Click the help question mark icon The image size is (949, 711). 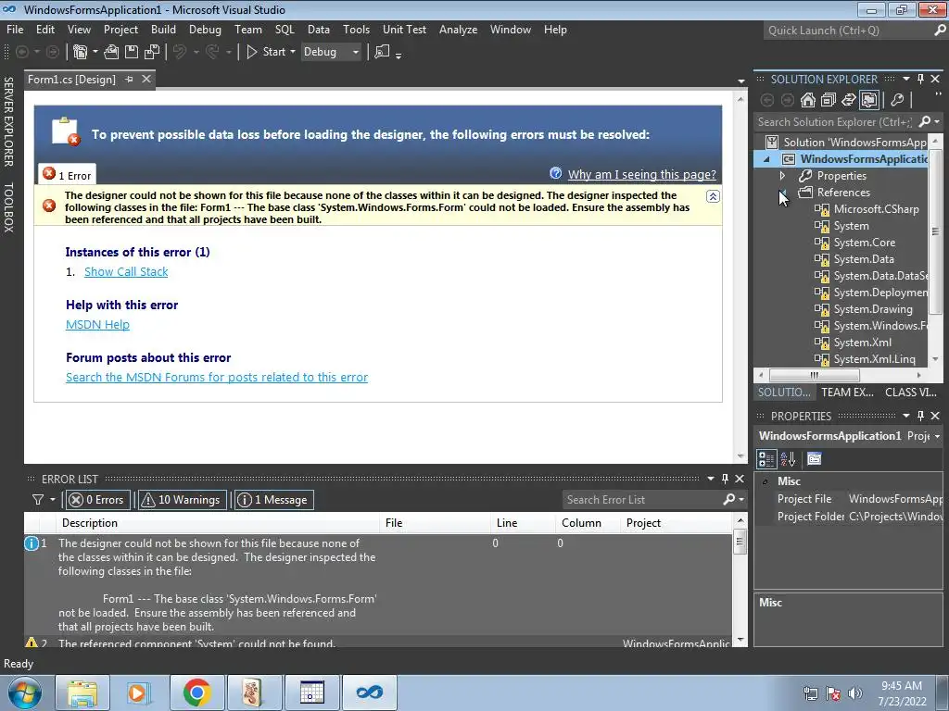[556, 173]
